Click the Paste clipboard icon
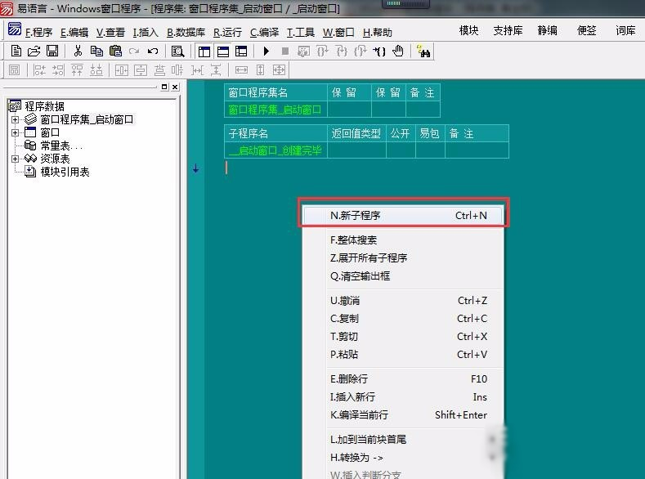This screenshot has width=645, height=479. tap(115, 51)
